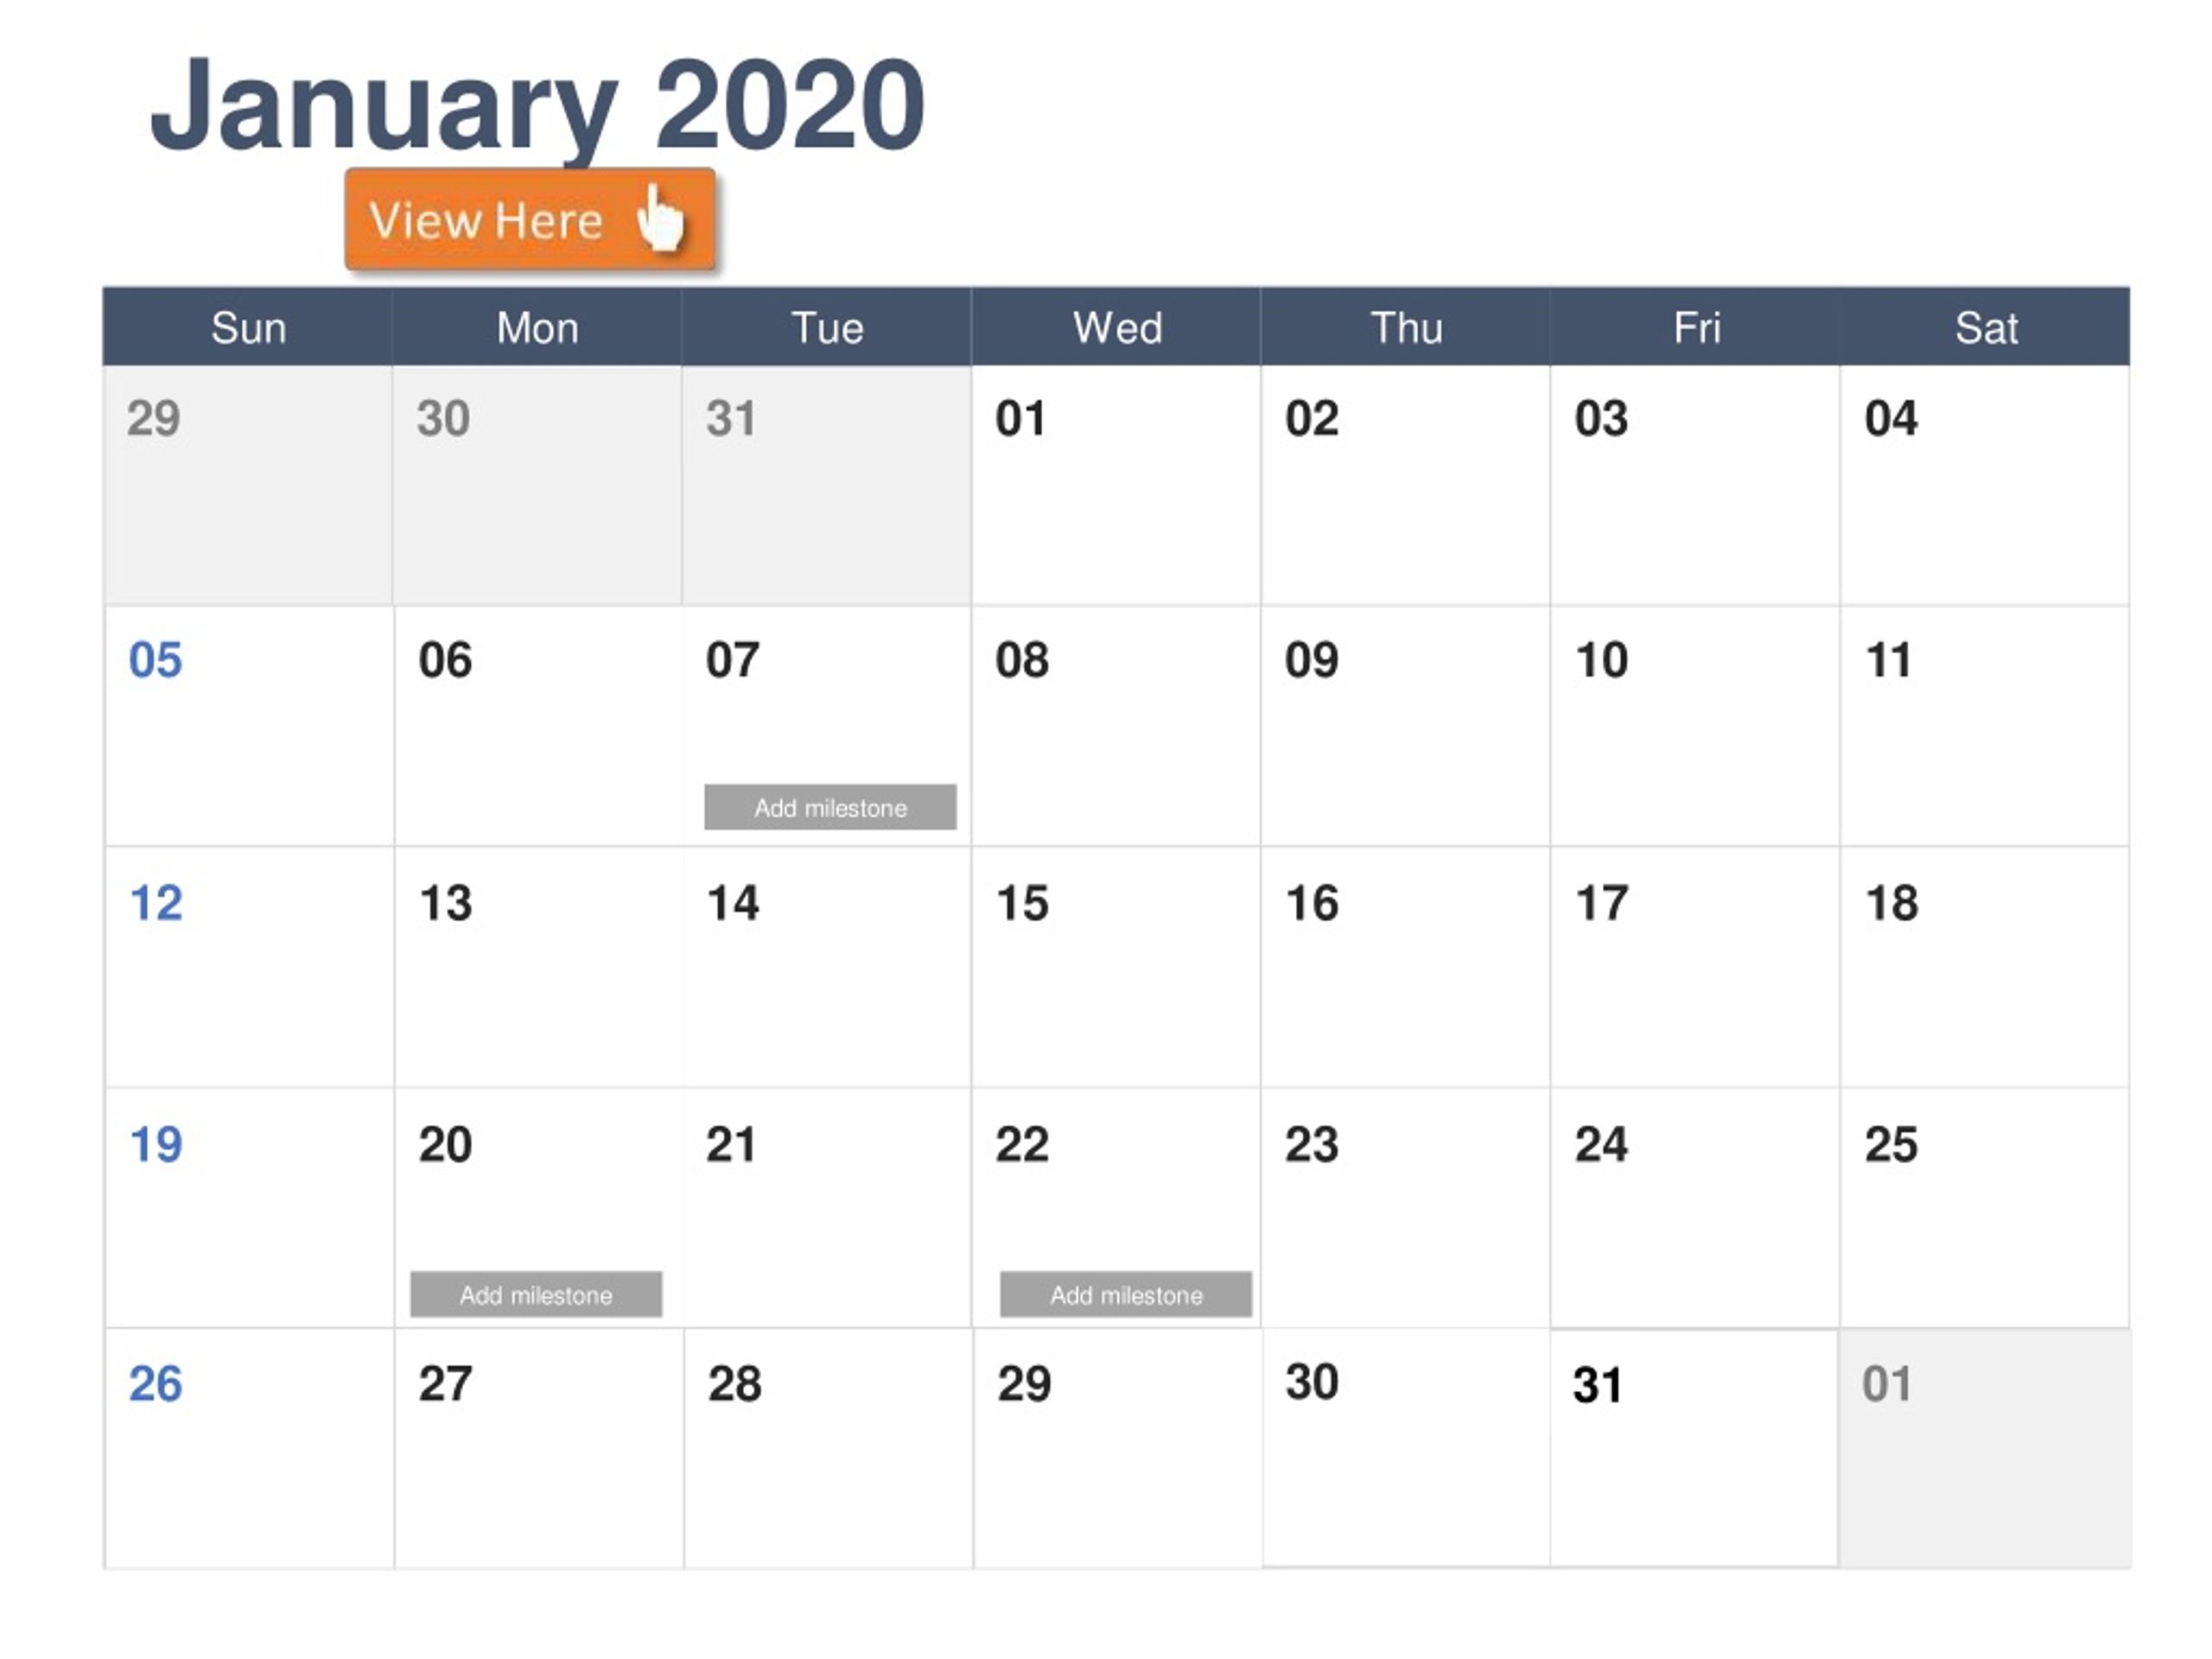This screenshot has width=2212, height=1659.
Task: Select the date cell 01 Wednesday
Action: 1116,486
